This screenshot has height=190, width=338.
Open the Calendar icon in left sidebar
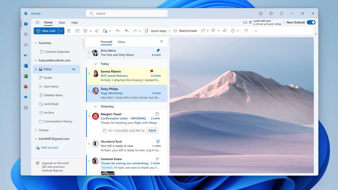(x=26, y=34)
